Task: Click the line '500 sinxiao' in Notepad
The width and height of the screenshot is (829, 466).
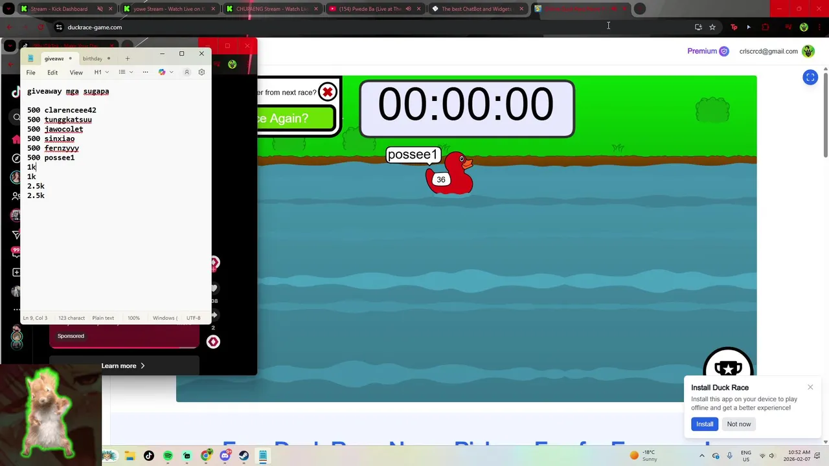Action: tap(51, 139)
